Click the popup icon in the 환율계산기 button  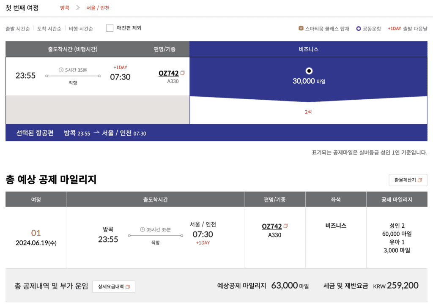[420, 180]
